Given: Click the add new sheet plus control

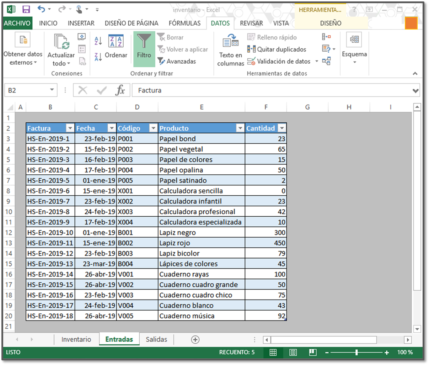Looking at the screenshot, I should (195, 339).
